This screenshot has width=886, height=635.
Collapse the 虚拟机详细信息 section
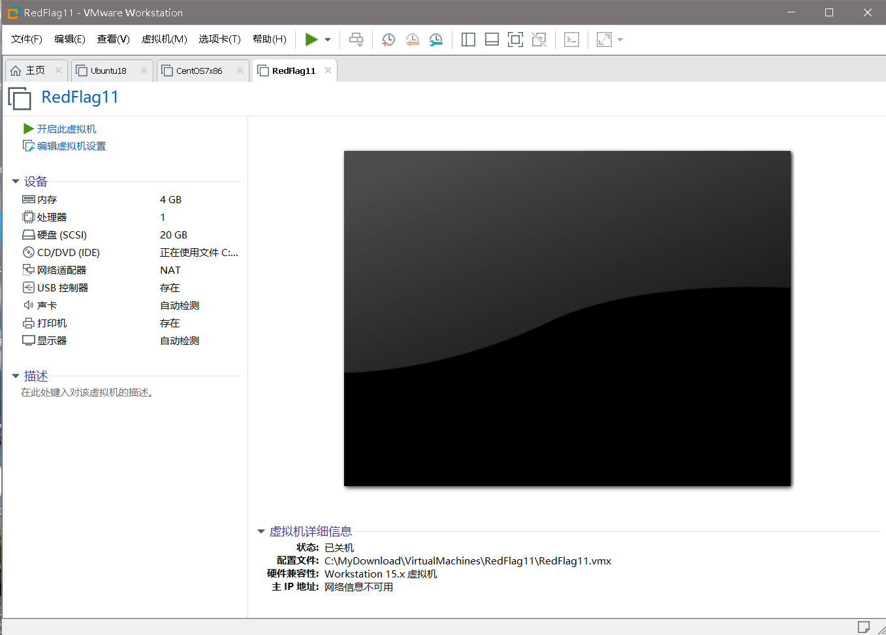(x=261, y=532)
